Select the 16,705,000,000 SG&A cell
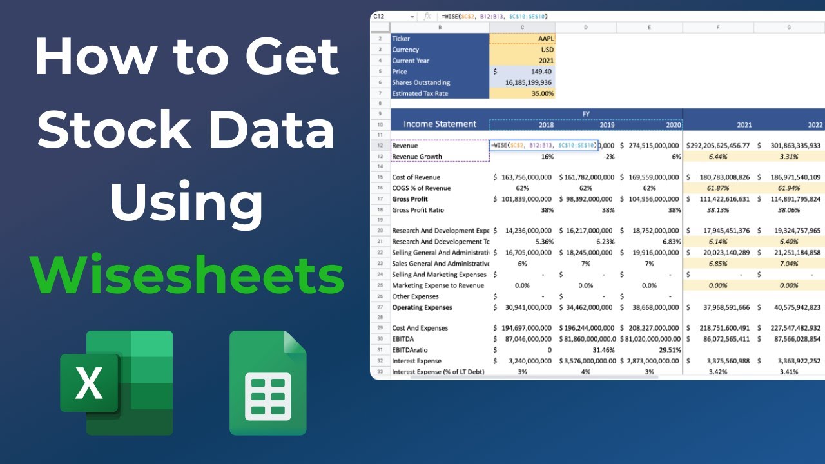The height and width of the screenshot is (464, 825). [522, 253]
